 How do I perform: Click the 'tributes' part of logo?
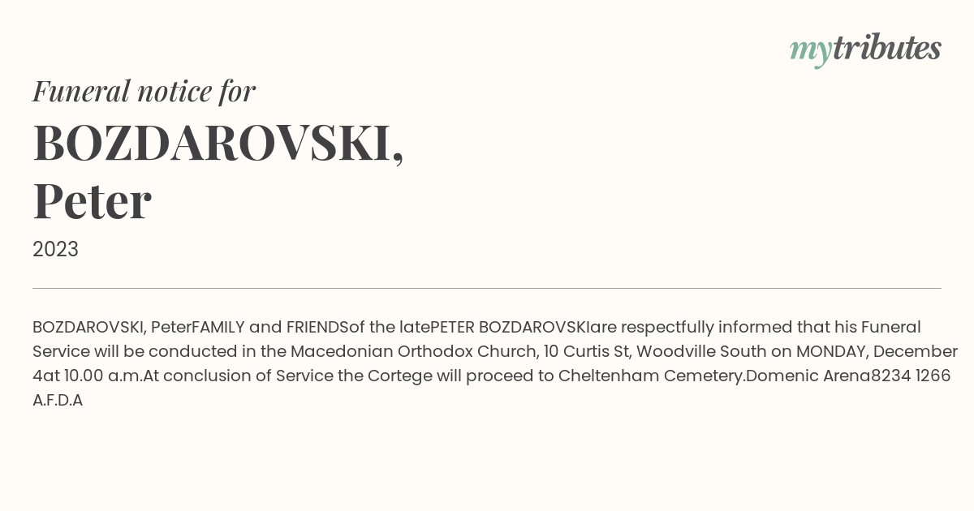click(887, 48)
